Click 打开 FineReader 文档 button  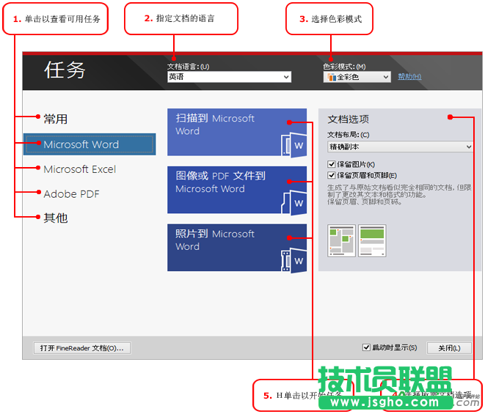click(x=82, y=348)
